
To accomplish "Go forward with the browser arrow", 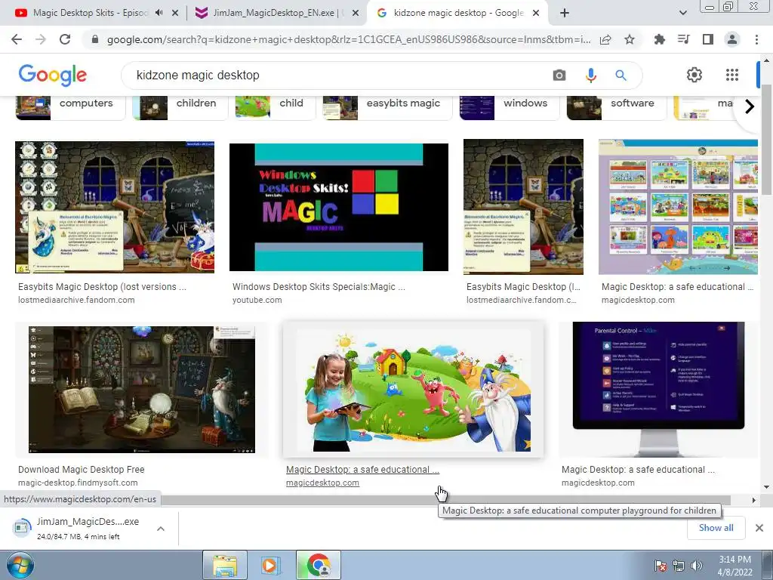I will click(x=41, y=39).
